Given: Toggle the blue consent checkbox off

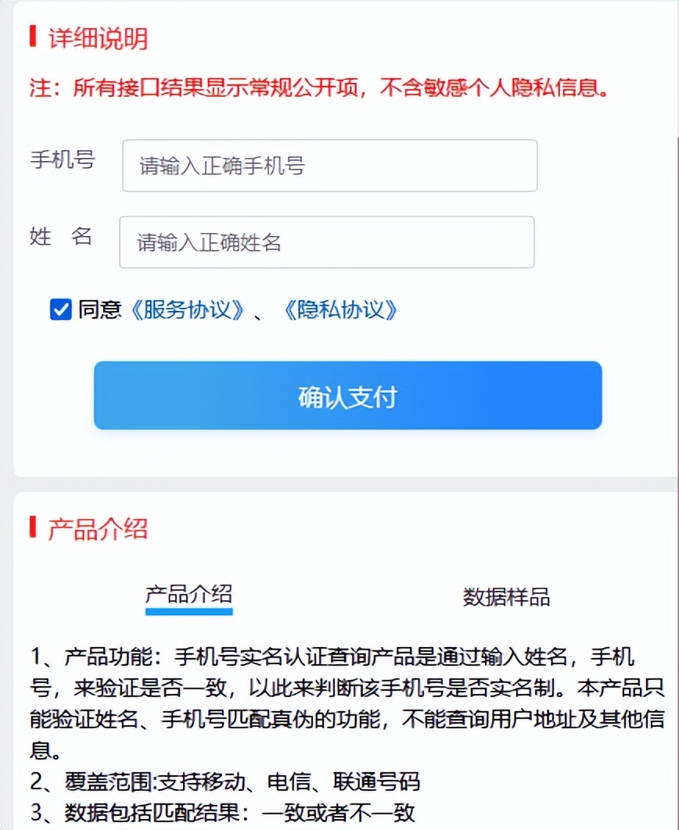Looking at the screenshot, I should [x=60, y=309].
